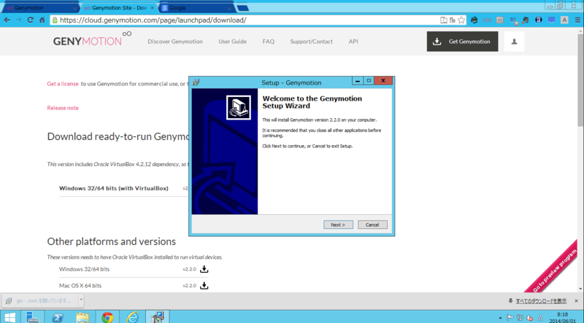Click the translate page icon in address bar
The image size is (584, 323).
(453, 20)
